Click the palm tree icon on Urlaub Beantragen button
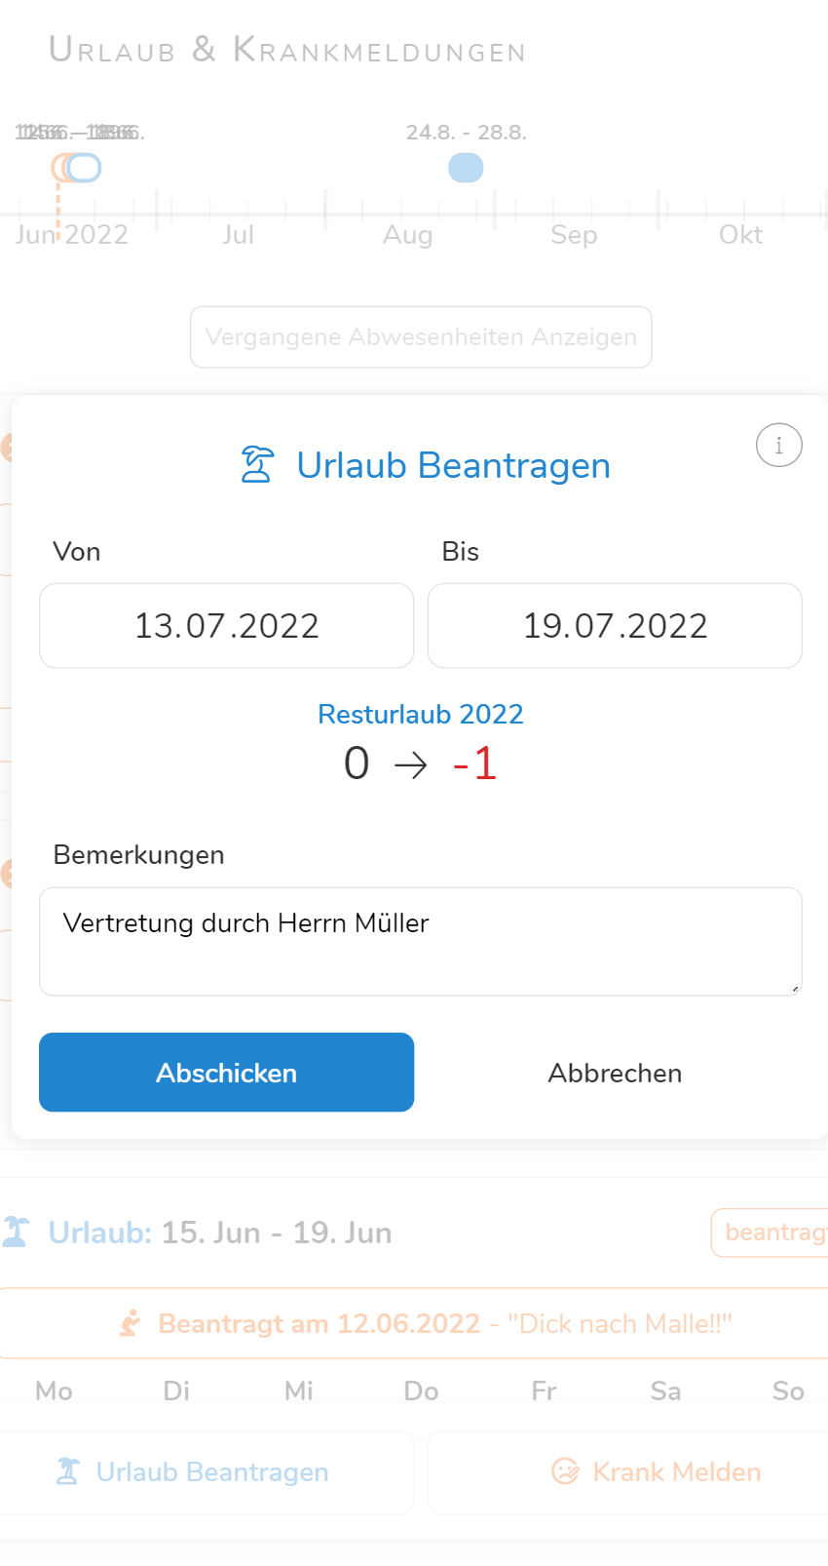 coord(67,1470)
